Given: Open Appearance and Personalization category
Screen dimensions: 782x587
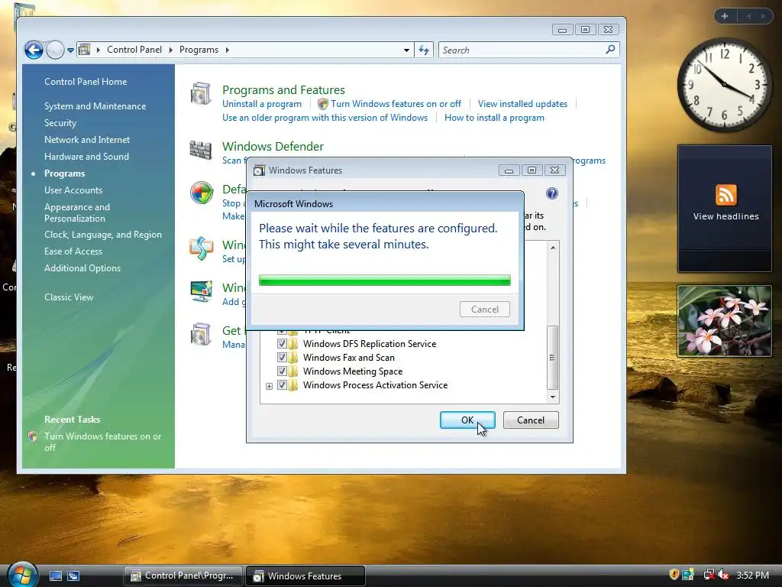Looking at the screenshot, I should pos(77,212).
